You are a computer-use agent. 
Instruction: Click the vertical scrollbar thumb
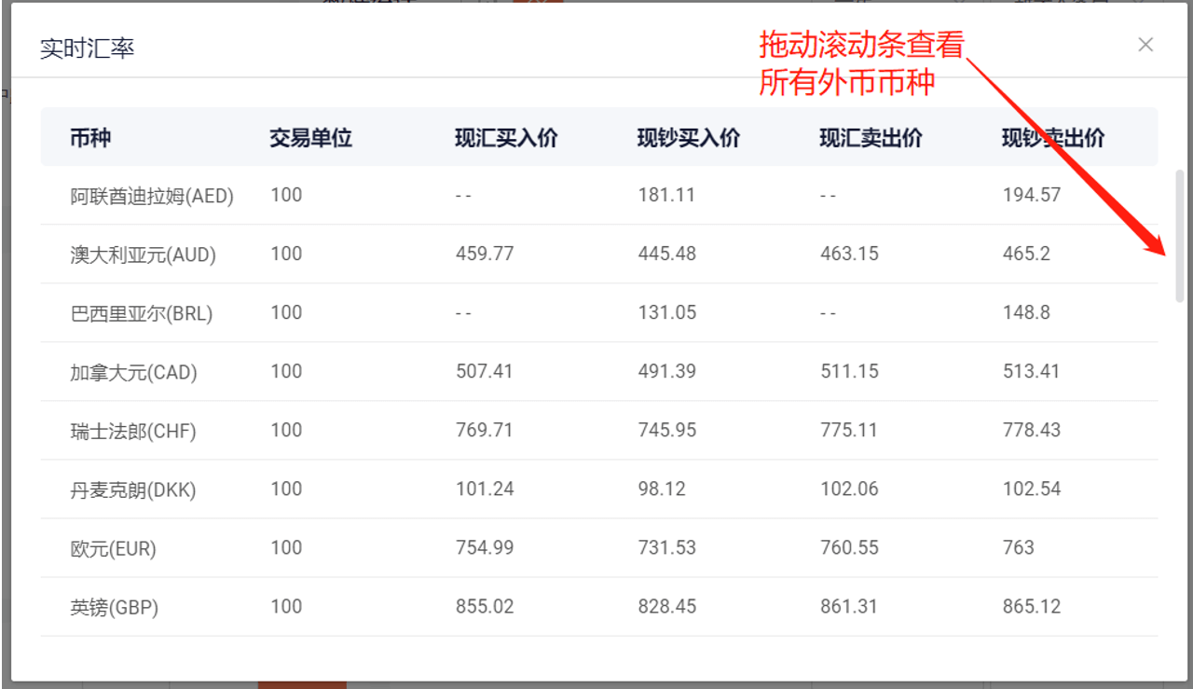[1179, 235]
